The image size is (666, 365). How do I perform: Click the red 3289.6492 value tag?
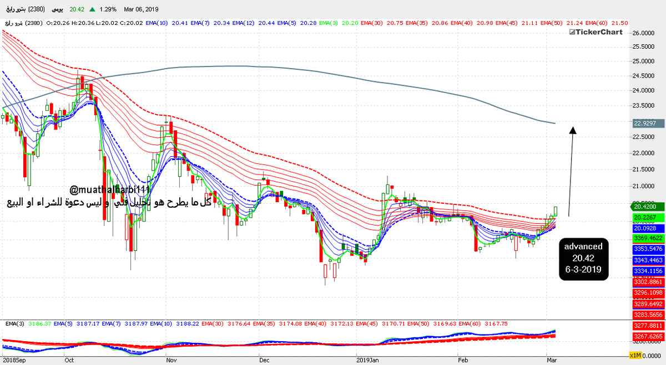click(x=648, y=304)
